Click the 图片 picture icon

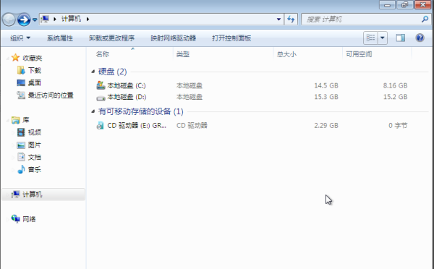click(x=21, y=145)
